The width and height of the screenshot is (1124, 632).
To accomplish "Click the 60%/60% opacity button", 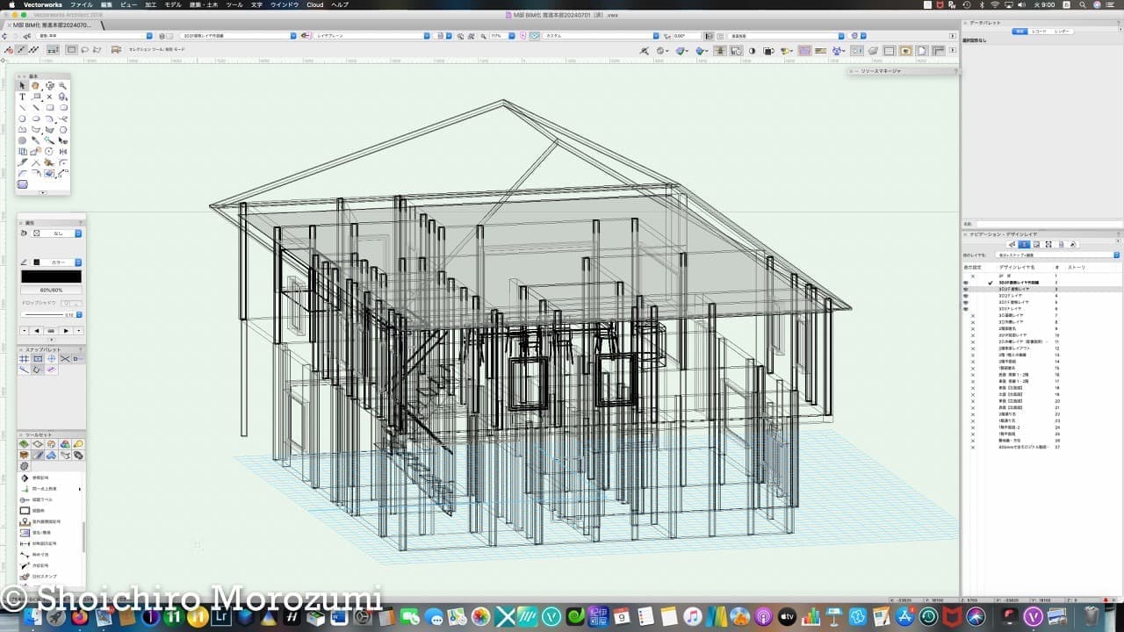I will click(x=51, y=290).
